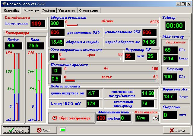The image size is (193, 136).
Task: Click Сброс контроллера reset button
Action: (69, 118)
